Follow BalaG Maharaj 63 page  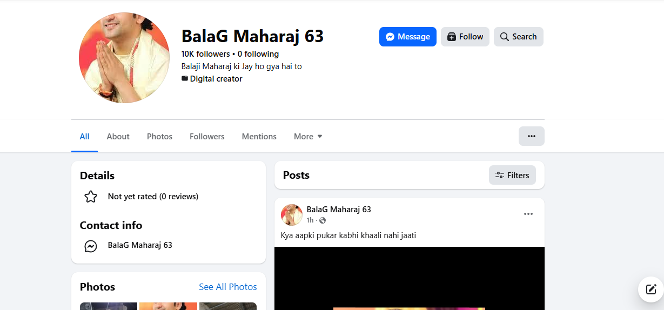point(465,37)
